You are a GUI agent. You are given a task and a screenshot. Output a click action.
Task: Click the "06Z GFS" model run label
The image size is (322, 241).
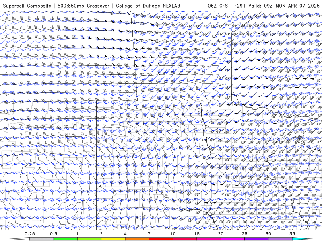[x=218, y=6]
